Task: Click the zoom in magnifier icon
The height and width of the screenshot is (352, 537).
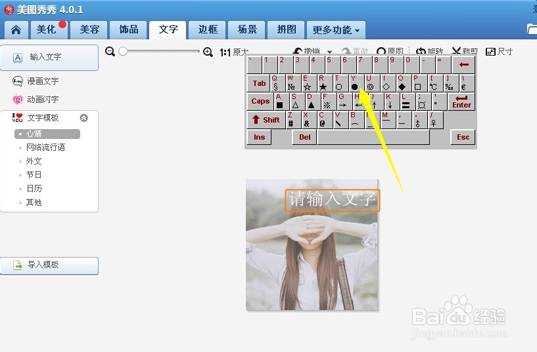Action: click(x=208, y=52)
